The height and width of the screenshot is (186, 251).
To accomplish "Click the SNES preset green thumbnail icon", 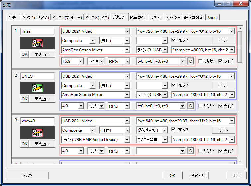I will click(x=38, y=88).
